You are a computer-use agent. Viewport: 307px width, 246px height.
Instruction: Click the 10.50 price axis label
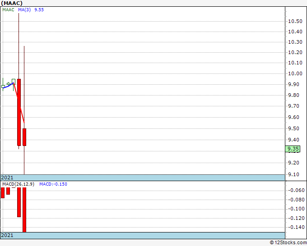coord(295,21)
